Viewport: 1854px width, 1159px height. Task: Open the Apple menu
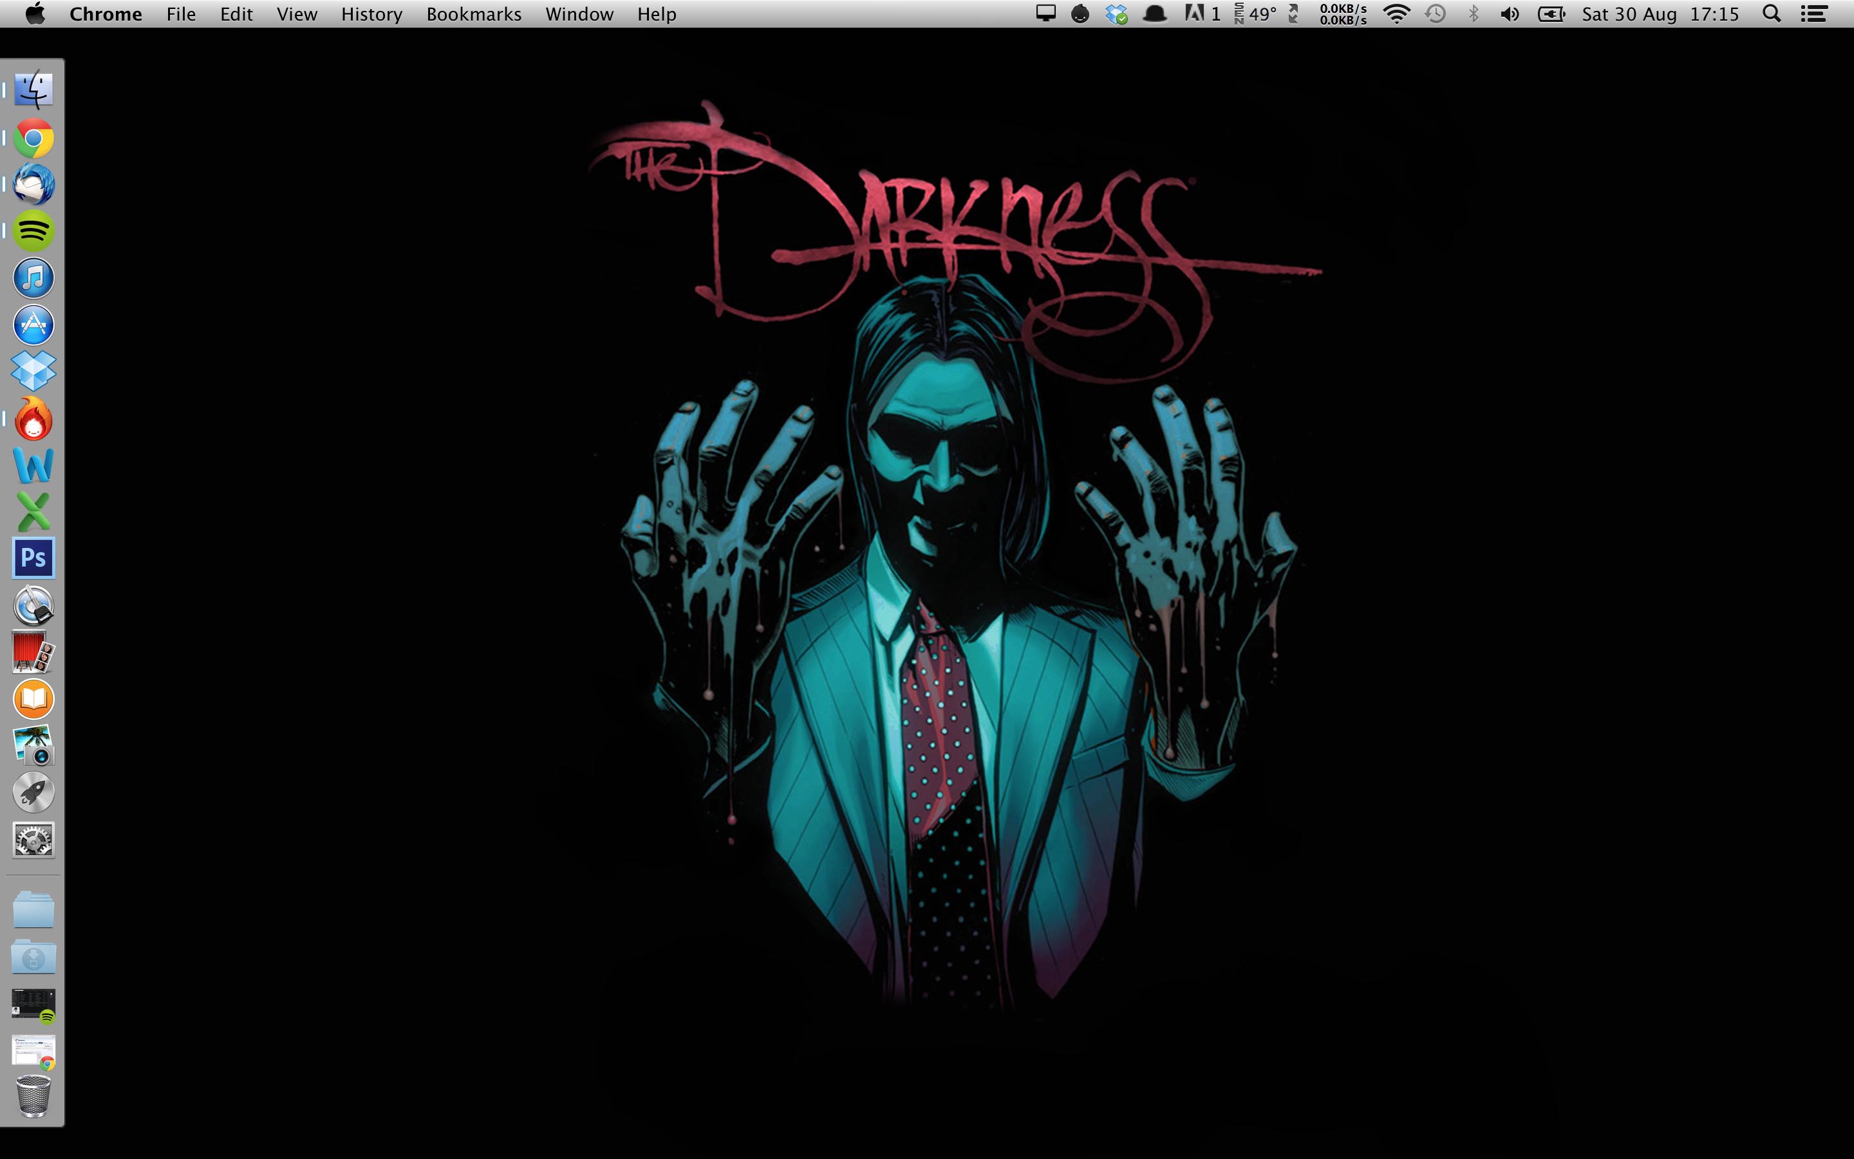(35, 14)
